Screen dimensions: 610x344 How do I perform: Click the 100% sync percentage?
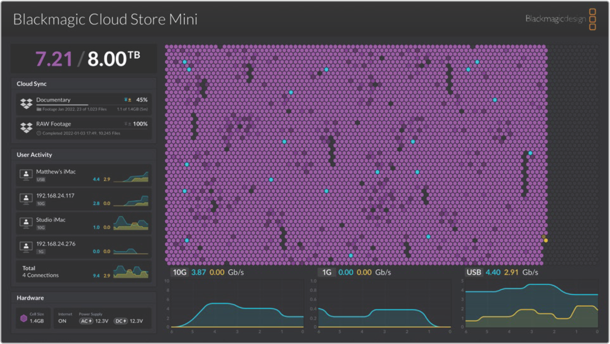point(140,124)
